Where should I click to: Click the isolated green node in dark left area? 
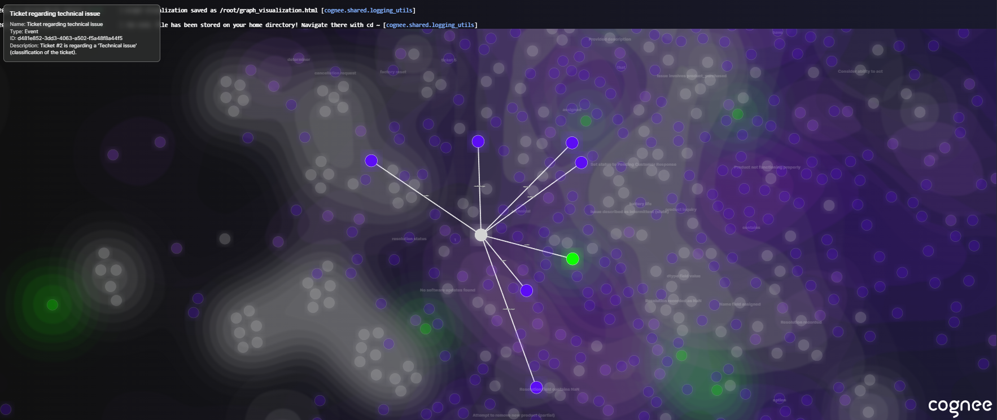point(53,304)
